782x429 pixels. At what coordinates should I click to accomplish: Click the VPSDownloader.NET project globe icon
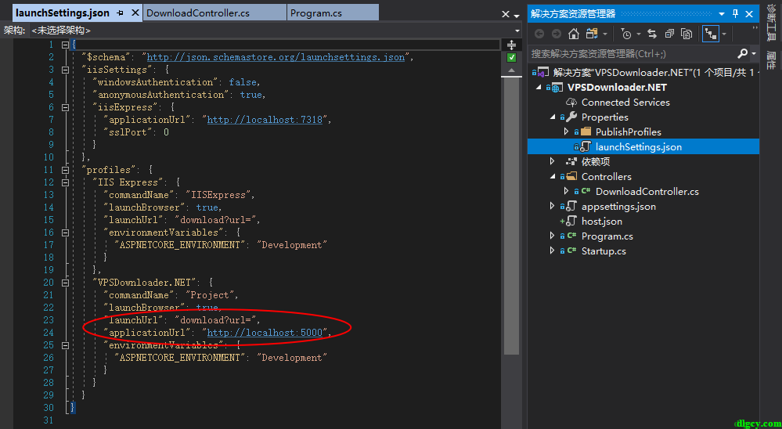(x=557, y=88)
